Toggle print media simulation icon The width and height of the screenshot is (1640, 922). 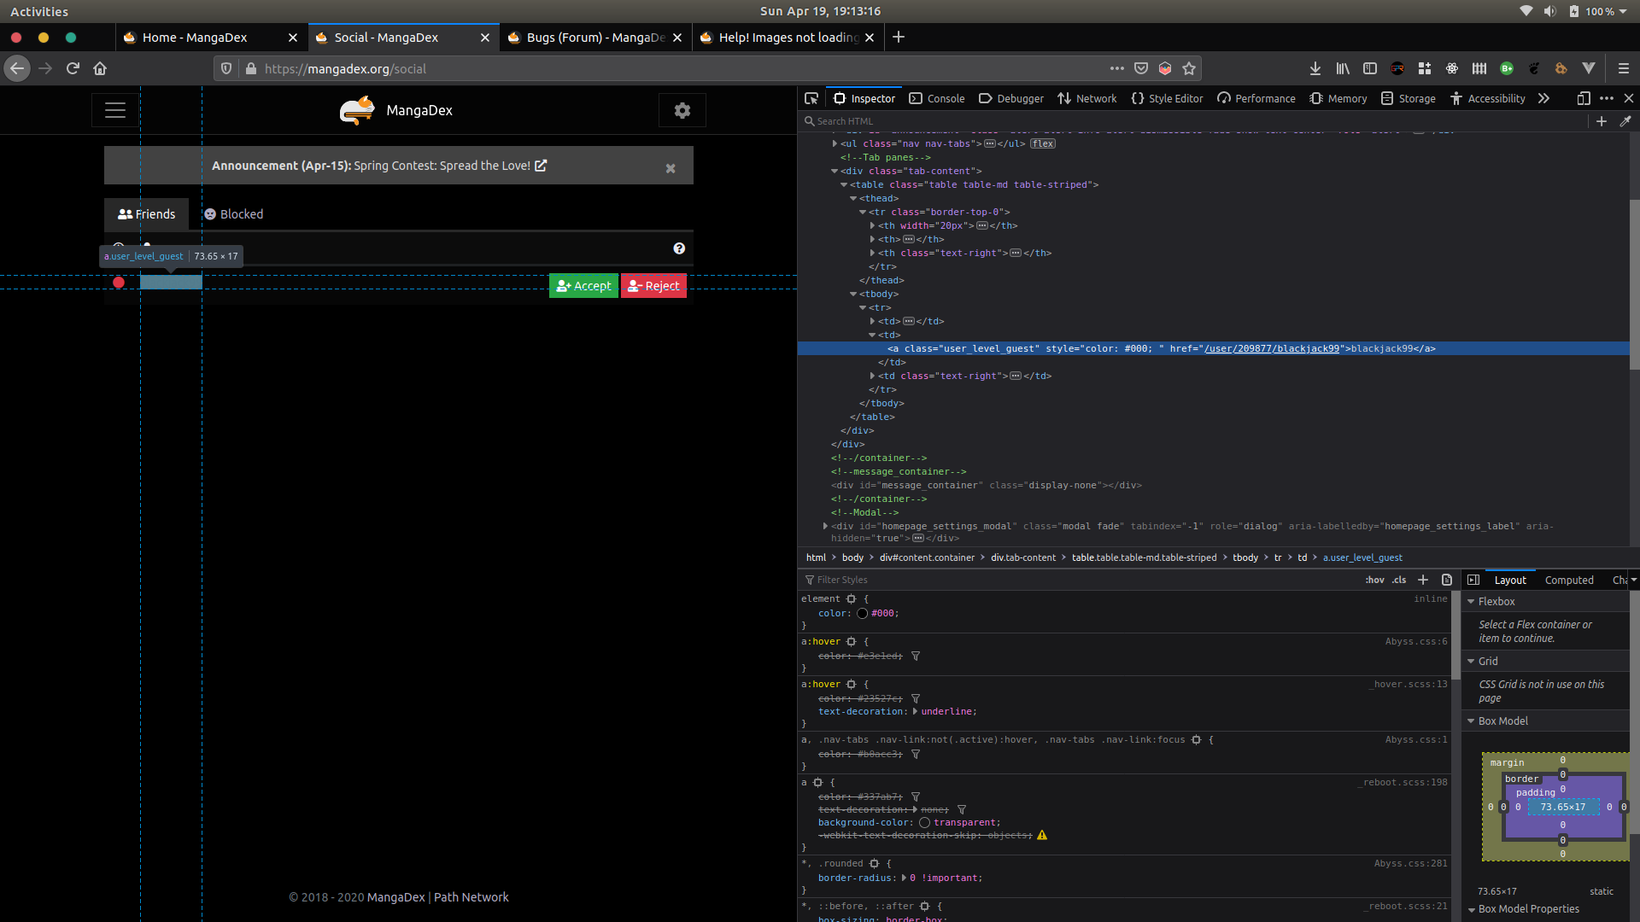click(1447, 580)
